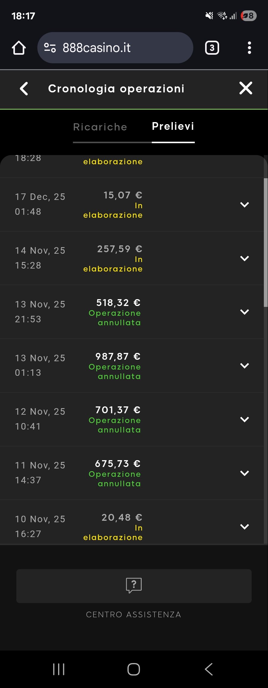
Task: Tap the help question mark icon
Action: click(x=134, y=586)
